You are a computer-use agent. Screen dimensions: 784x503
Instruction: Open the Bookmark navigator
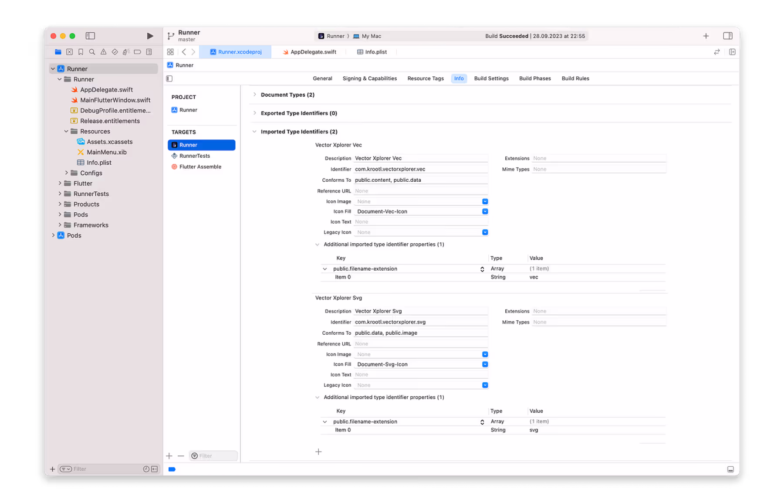[x=81, y=52]
